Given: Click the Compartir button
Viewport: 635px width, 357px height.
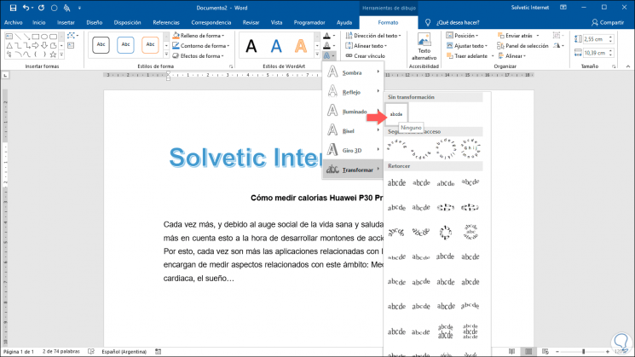Looking at the screenshot, I should 608,23.
